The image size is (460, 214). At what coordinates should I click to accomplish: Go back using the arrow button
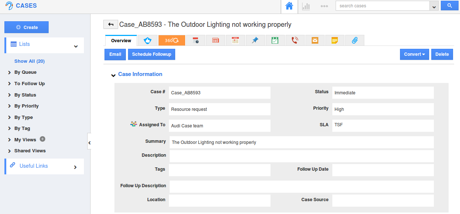coord(110,24)
